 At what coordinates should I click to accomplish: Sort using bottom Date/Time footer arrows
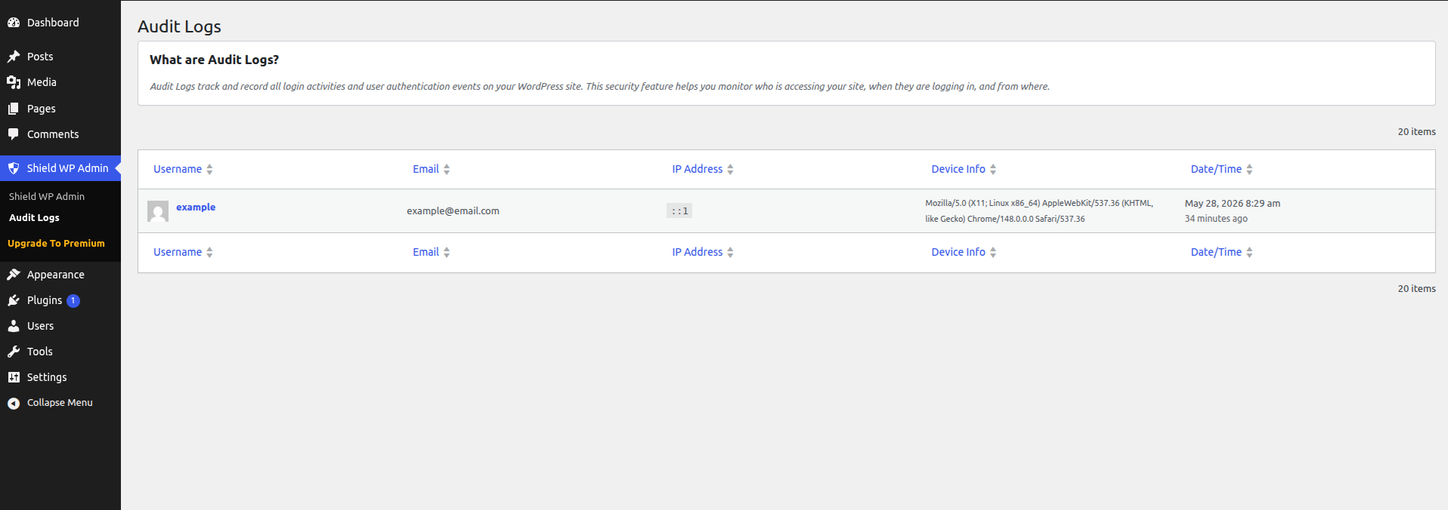tap(1249, 253)
